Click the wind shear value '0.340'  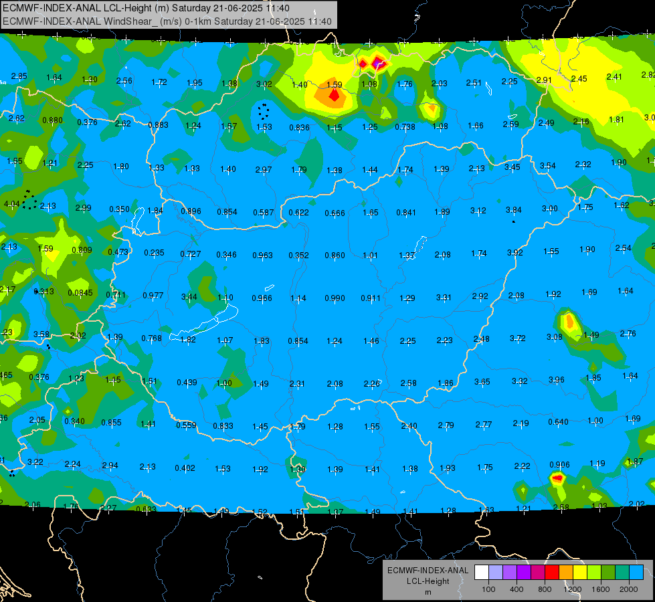click(x=74, y=421)
